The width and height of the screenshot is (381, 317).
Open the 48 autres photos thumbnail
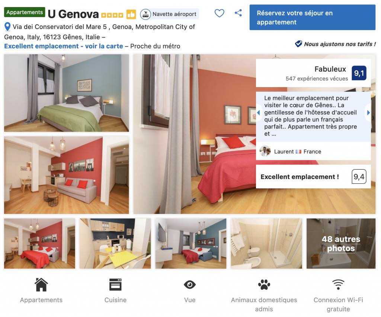coord(341,243)
